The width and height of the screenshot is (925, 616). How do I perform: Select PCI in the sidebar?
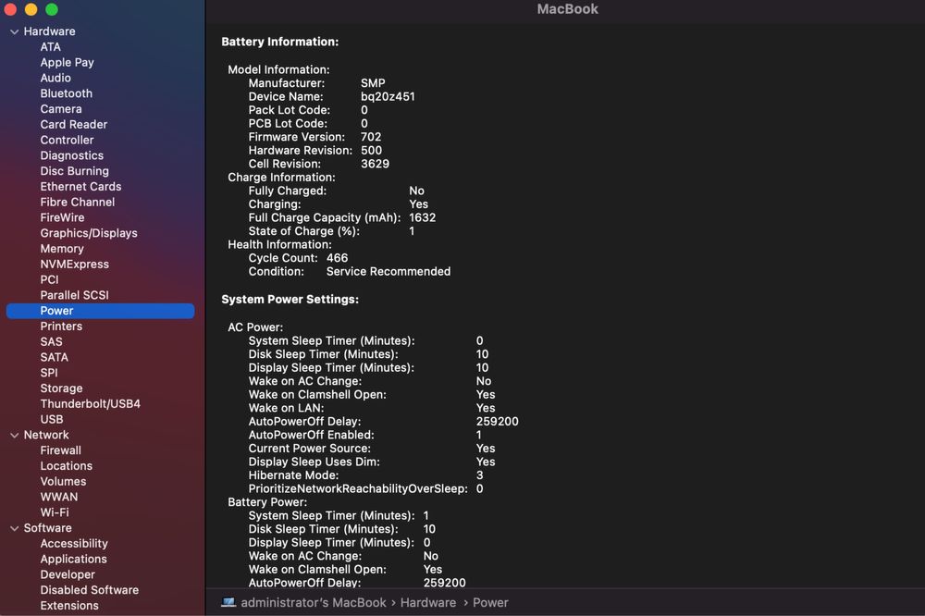pos(49,279)
